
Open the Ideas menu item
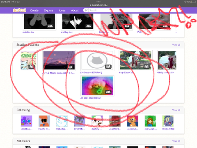(x=62, y=10)
